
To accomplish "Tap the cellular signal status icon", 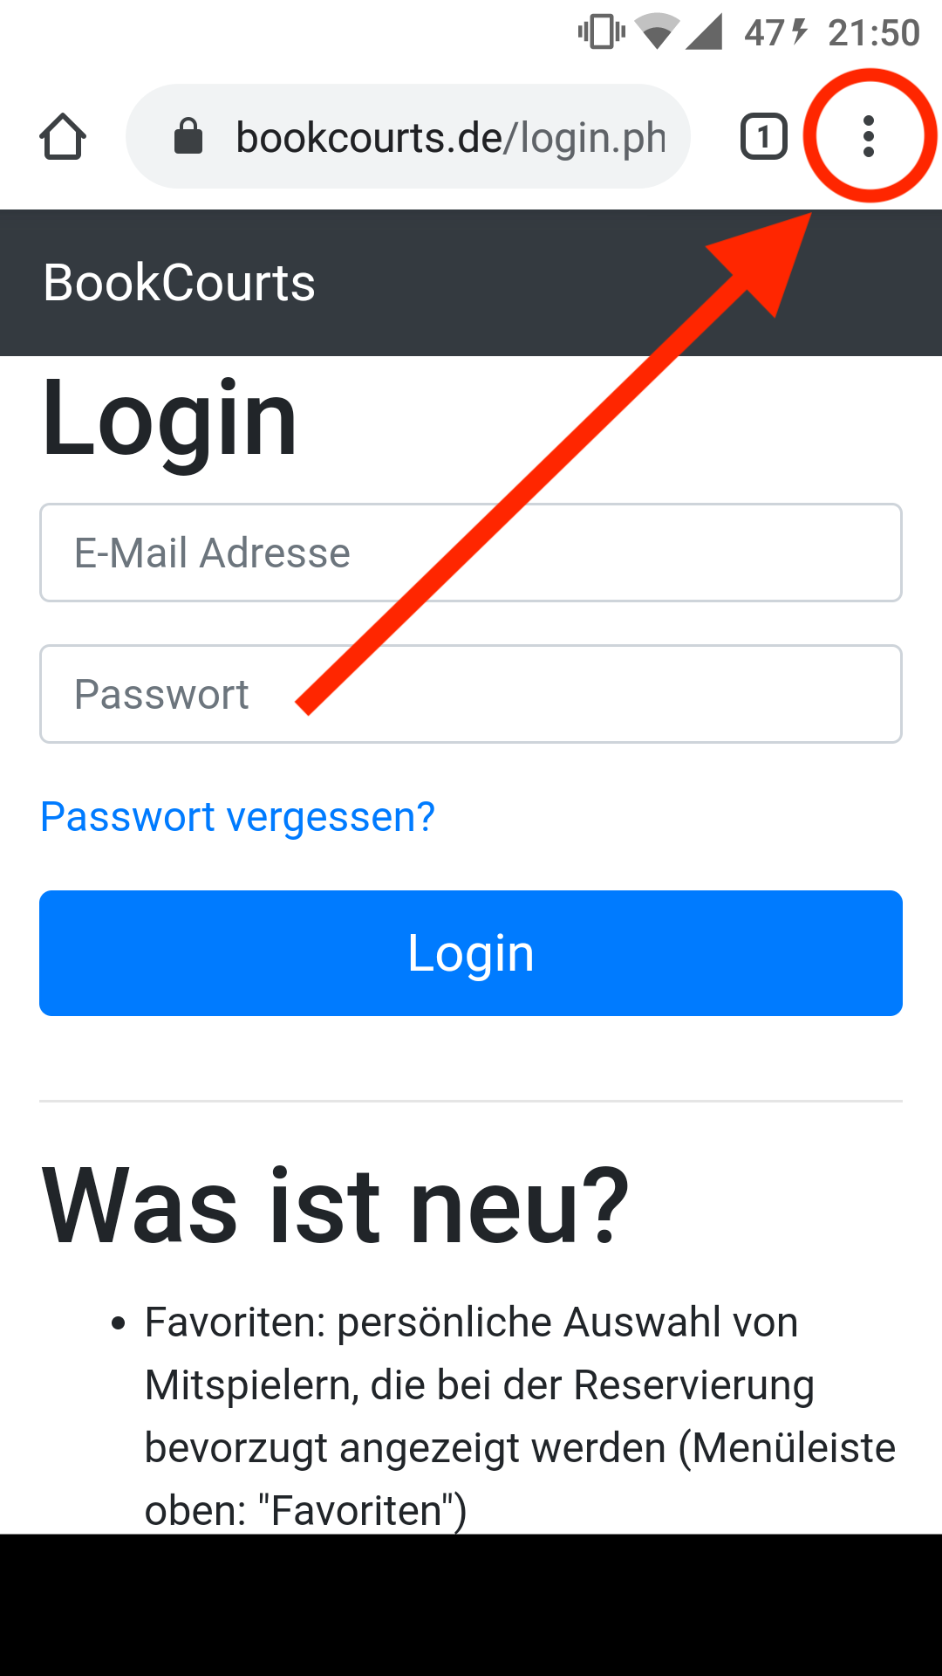I will click(x=704, y=32).
